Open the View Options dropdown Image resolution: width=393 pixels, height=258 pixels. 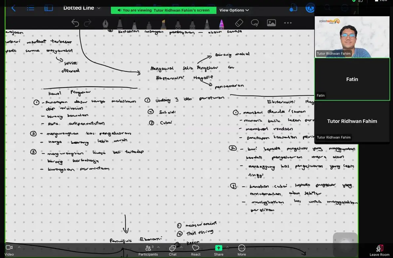click(234, 10)
